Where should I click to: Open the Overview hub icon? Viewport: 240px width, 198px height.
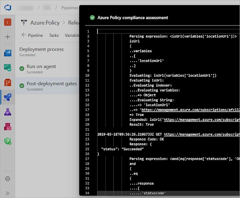tap(8, 53)
